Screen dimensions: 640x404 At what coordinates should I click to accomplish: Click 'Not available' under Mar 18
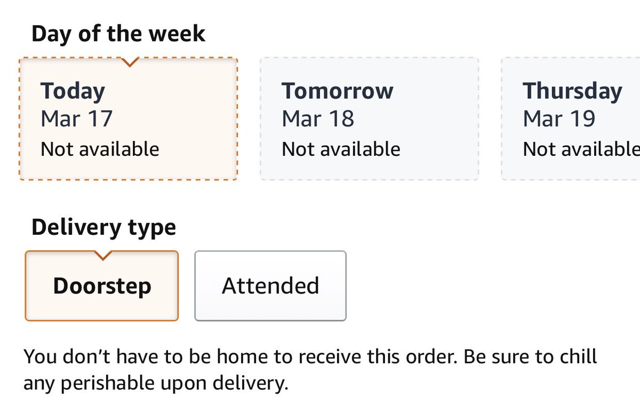point(341,149)
